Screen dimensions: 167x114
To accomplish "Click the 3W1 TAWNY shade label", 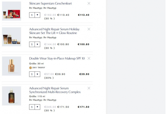I will click(x=39, y=68).
